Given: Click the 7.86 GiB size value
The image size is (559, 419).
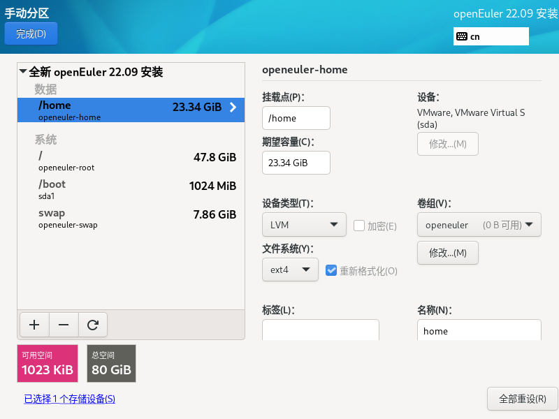Looking at the screenshot, I should [215, 214].
